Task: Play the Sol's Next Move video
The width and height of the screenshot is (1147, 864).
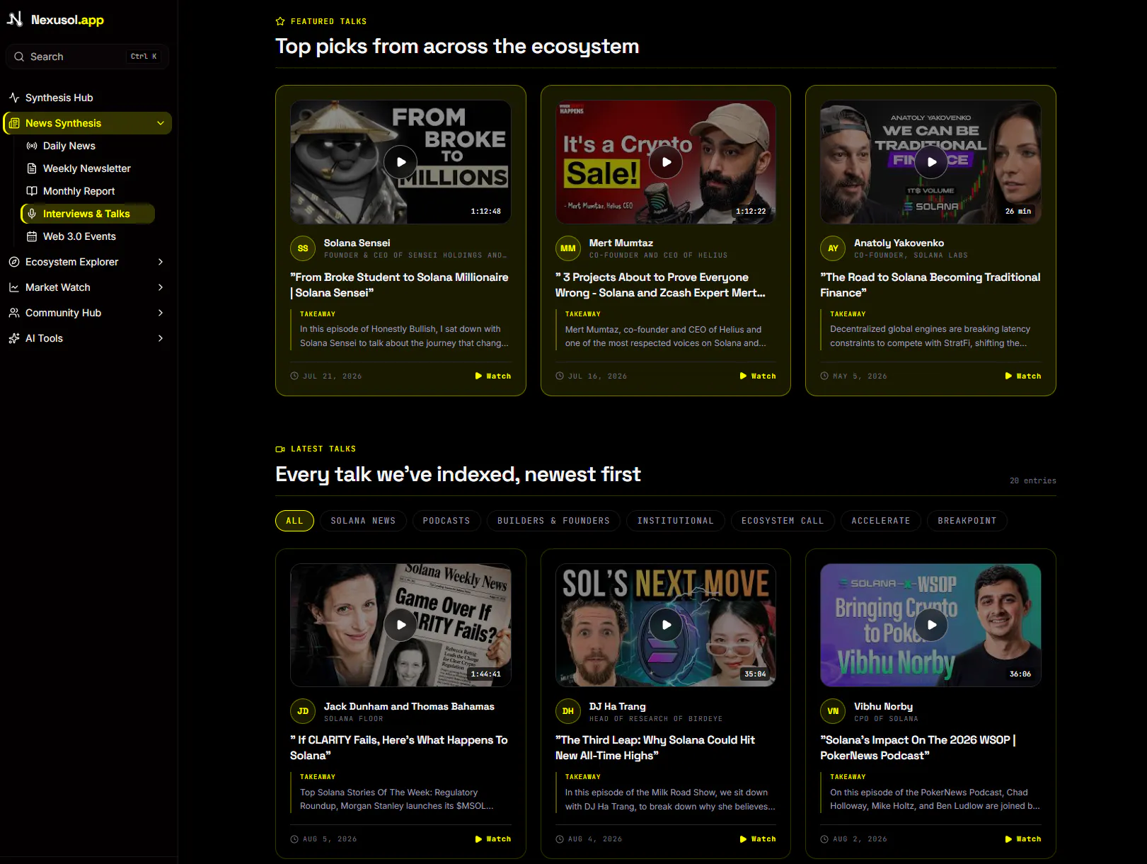Action: pyautogui.click(x=666, y=625)
